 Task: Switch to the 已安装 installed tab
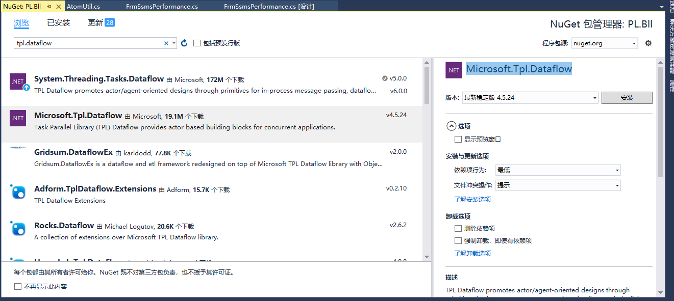tap(59, 23)
